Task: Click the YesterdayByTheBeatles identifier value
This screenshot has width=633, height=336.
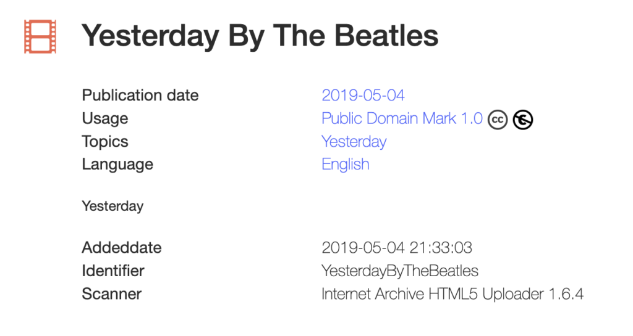Action: point(400,271)
